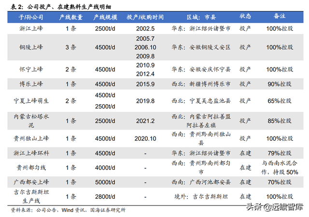Click the 2006.10 date entry

(x=145, y=47)
